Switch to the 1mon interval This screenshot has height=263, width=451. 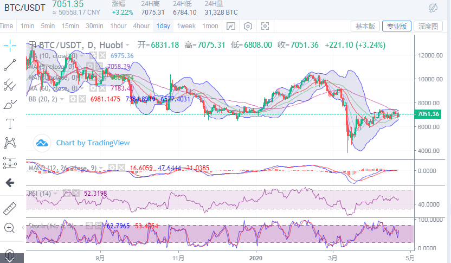(210, 26)
